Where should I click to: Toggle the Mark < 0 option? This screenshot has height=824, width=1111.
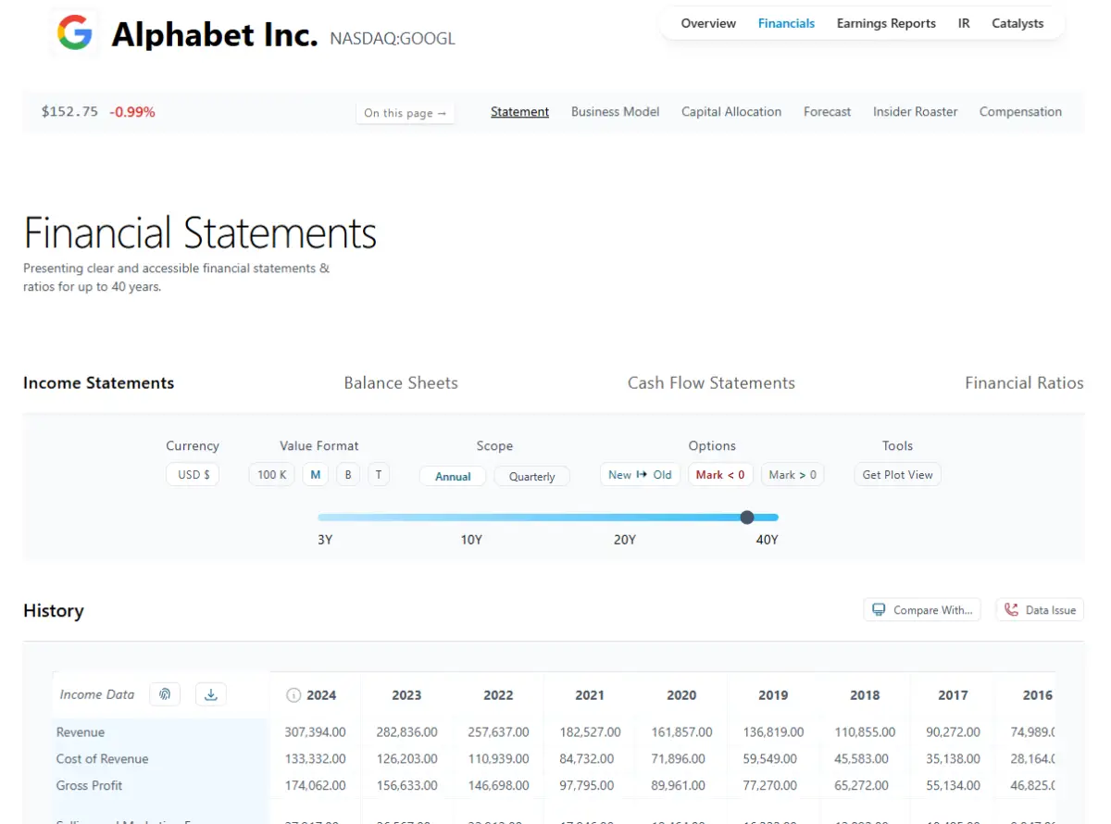coord(719,475)
